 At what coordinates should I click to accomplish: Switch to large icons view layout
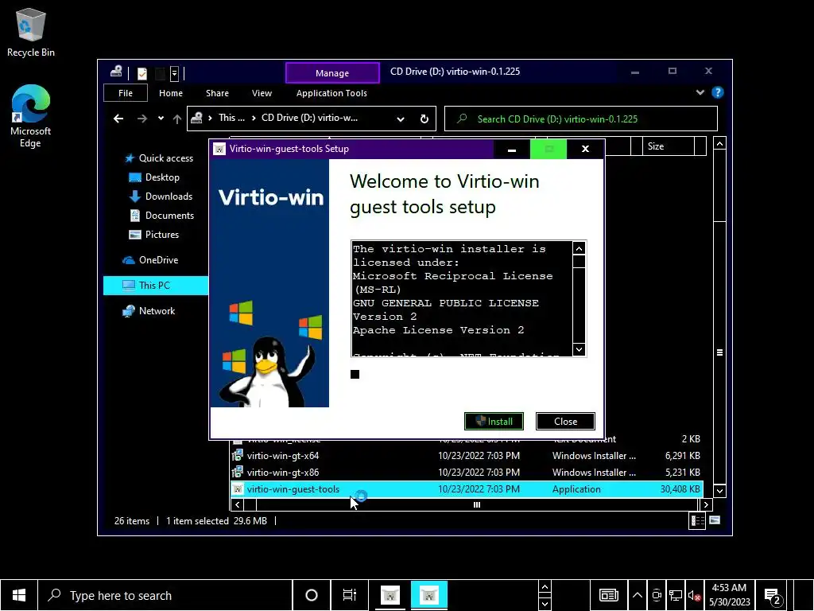click(x=715, y=520)
